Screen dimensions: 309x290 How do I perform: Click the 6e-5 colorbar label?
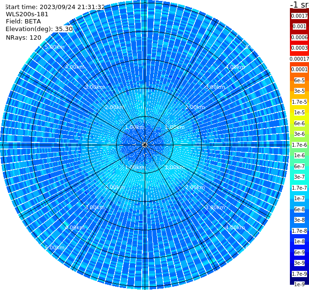[299, 80]
